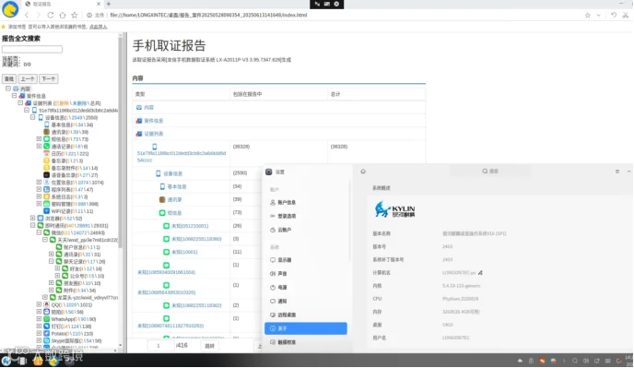Image resolution: width=634 pixels, height=368 pixels.
Task: Click the 跳转 jump button in pagination
Action: 210,346
